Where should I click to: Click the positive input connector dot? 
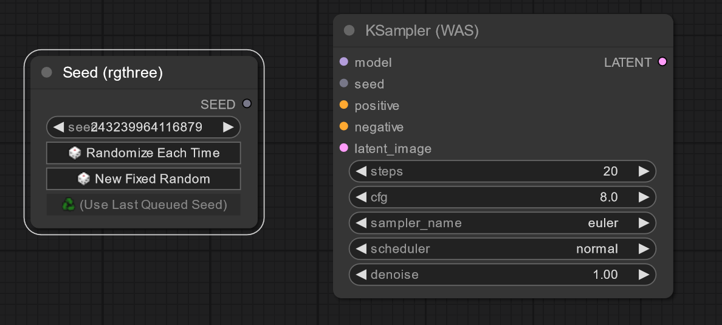344,105
